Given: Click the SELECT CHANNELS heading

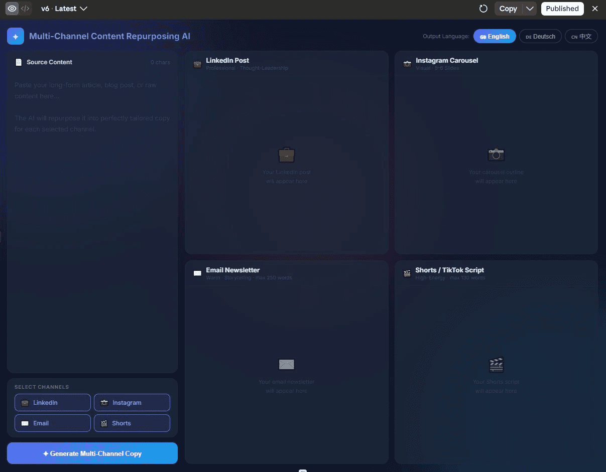Looking at the screenshot, I should tap(42, 387).
